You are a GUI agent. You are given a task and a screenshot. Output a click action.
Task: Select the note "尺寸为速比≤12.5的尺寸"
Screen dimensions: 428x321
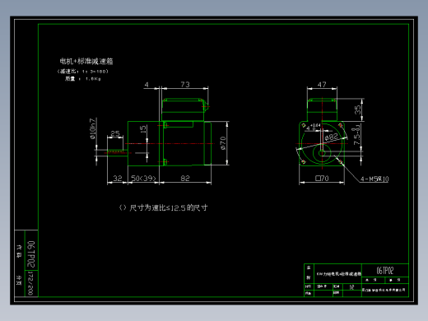click(169, 207)
